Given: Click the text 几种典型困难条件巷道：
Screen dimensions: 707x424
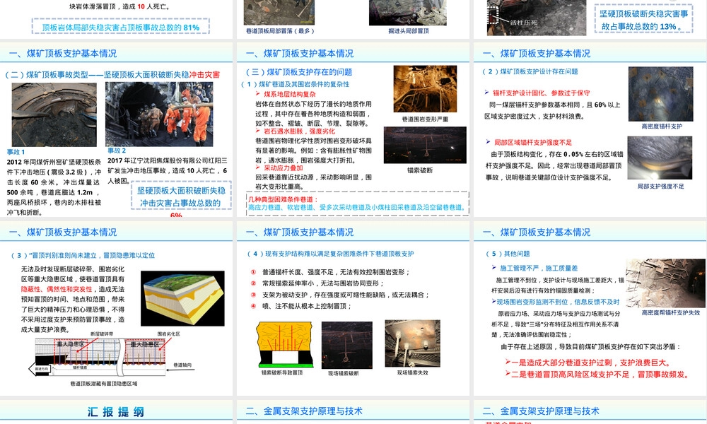Looking at the screenshot, I should [x=284, y=199].
